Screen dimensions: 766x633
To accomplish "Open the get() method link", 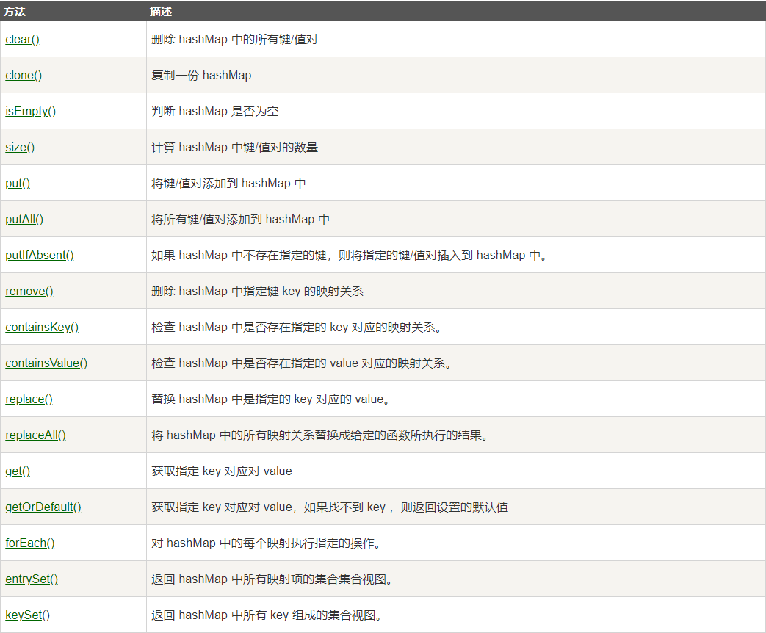I will pos(18,471).
